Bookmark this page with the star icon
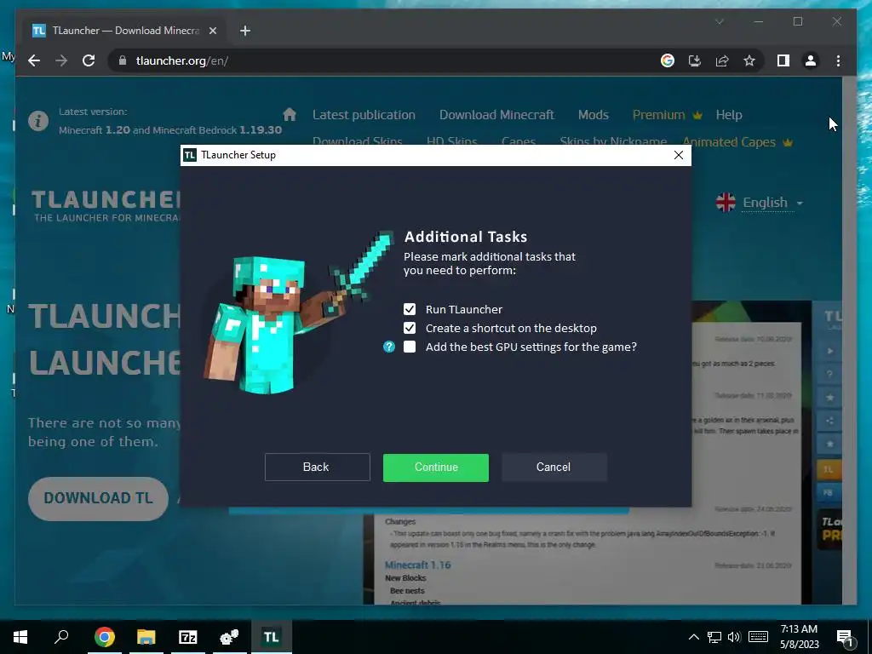 click(749, 60)
